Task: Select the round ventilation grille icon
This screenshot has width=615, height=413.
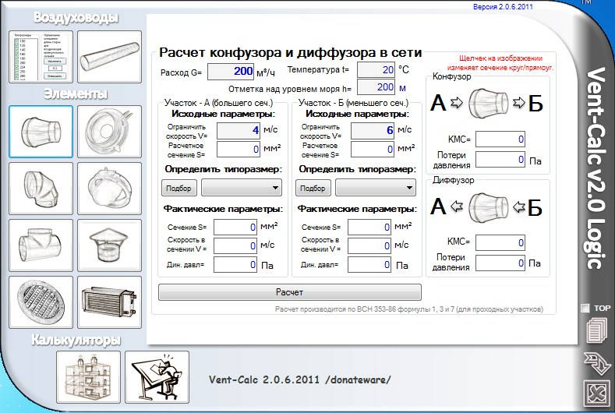Action: coord(41,302)
